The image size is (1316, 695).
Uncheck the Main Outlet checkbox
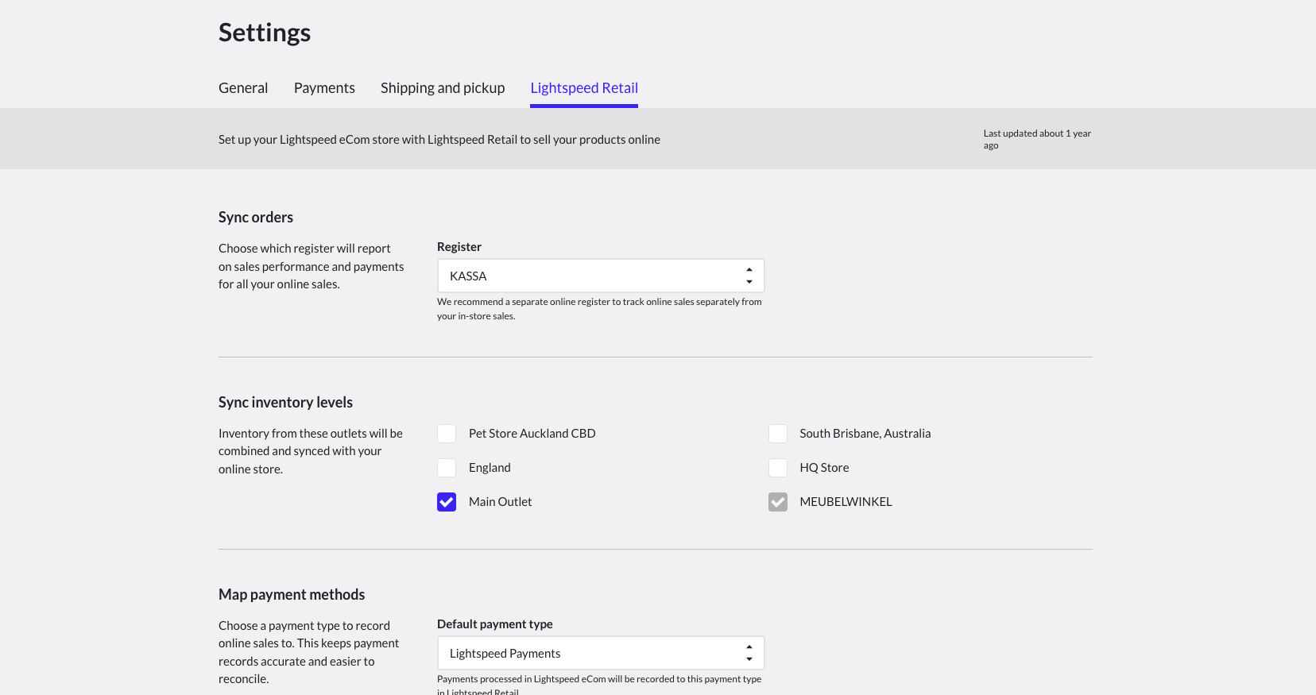[447, 502]
